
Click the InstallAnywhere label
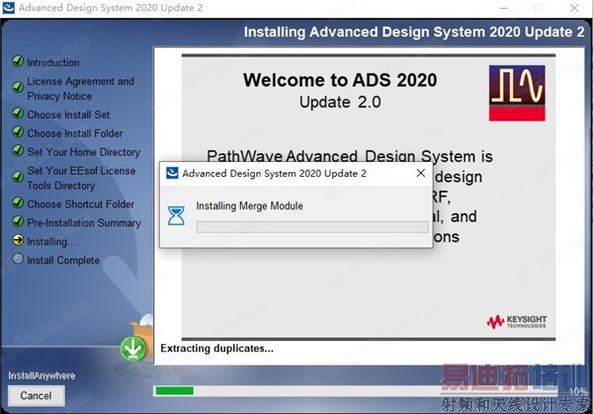tap(42, 375)
